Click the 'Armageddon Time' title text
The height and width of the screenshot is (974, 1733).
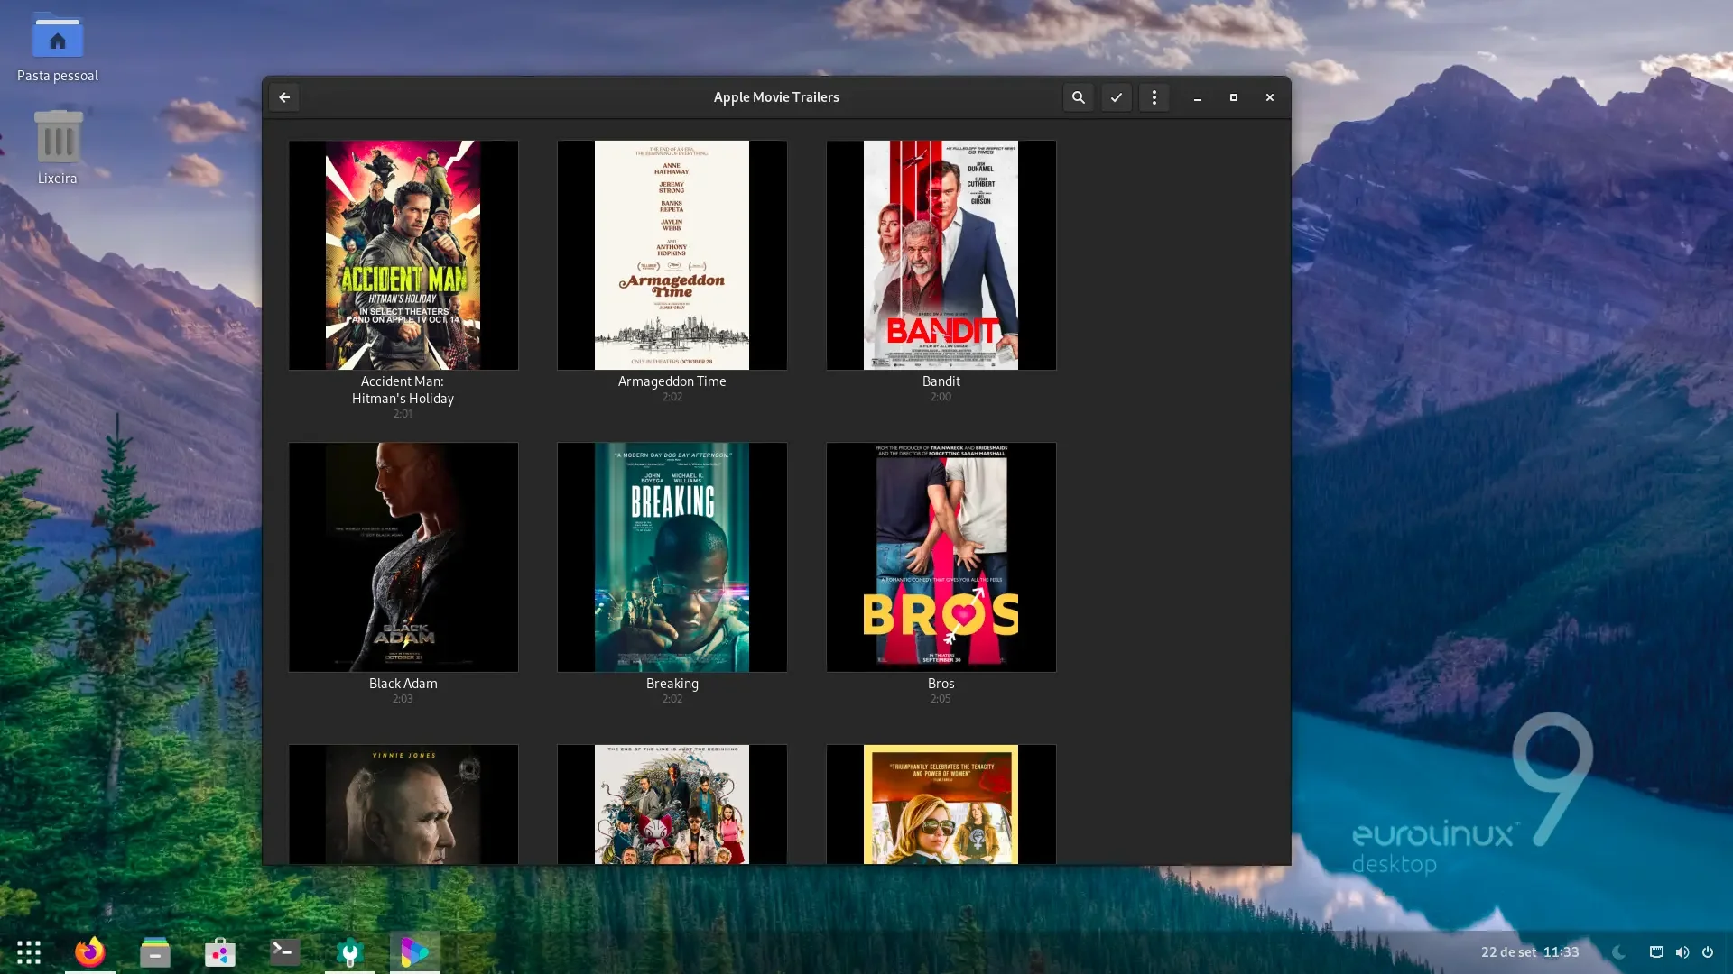pyautogui.click(x=672, y=381)
